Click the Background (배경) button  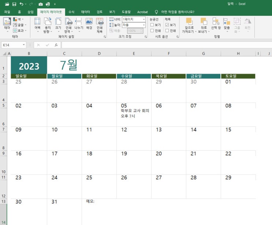point(89,23)
